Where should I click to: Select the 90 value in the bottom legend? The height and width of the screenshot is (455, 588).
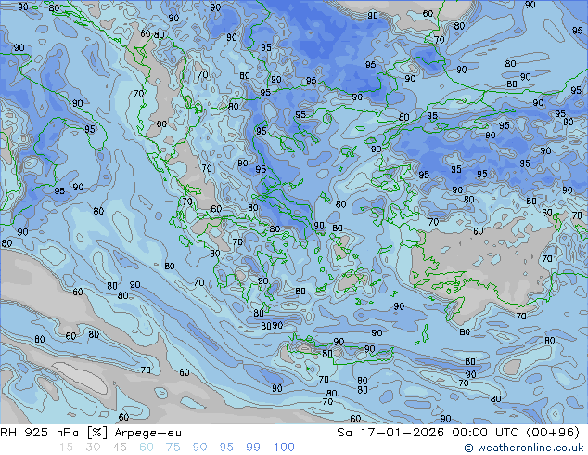coord(200,448)
